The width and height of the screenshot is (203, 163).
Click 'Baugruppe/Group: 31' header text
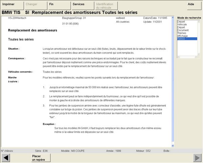(x=74, y=18)
